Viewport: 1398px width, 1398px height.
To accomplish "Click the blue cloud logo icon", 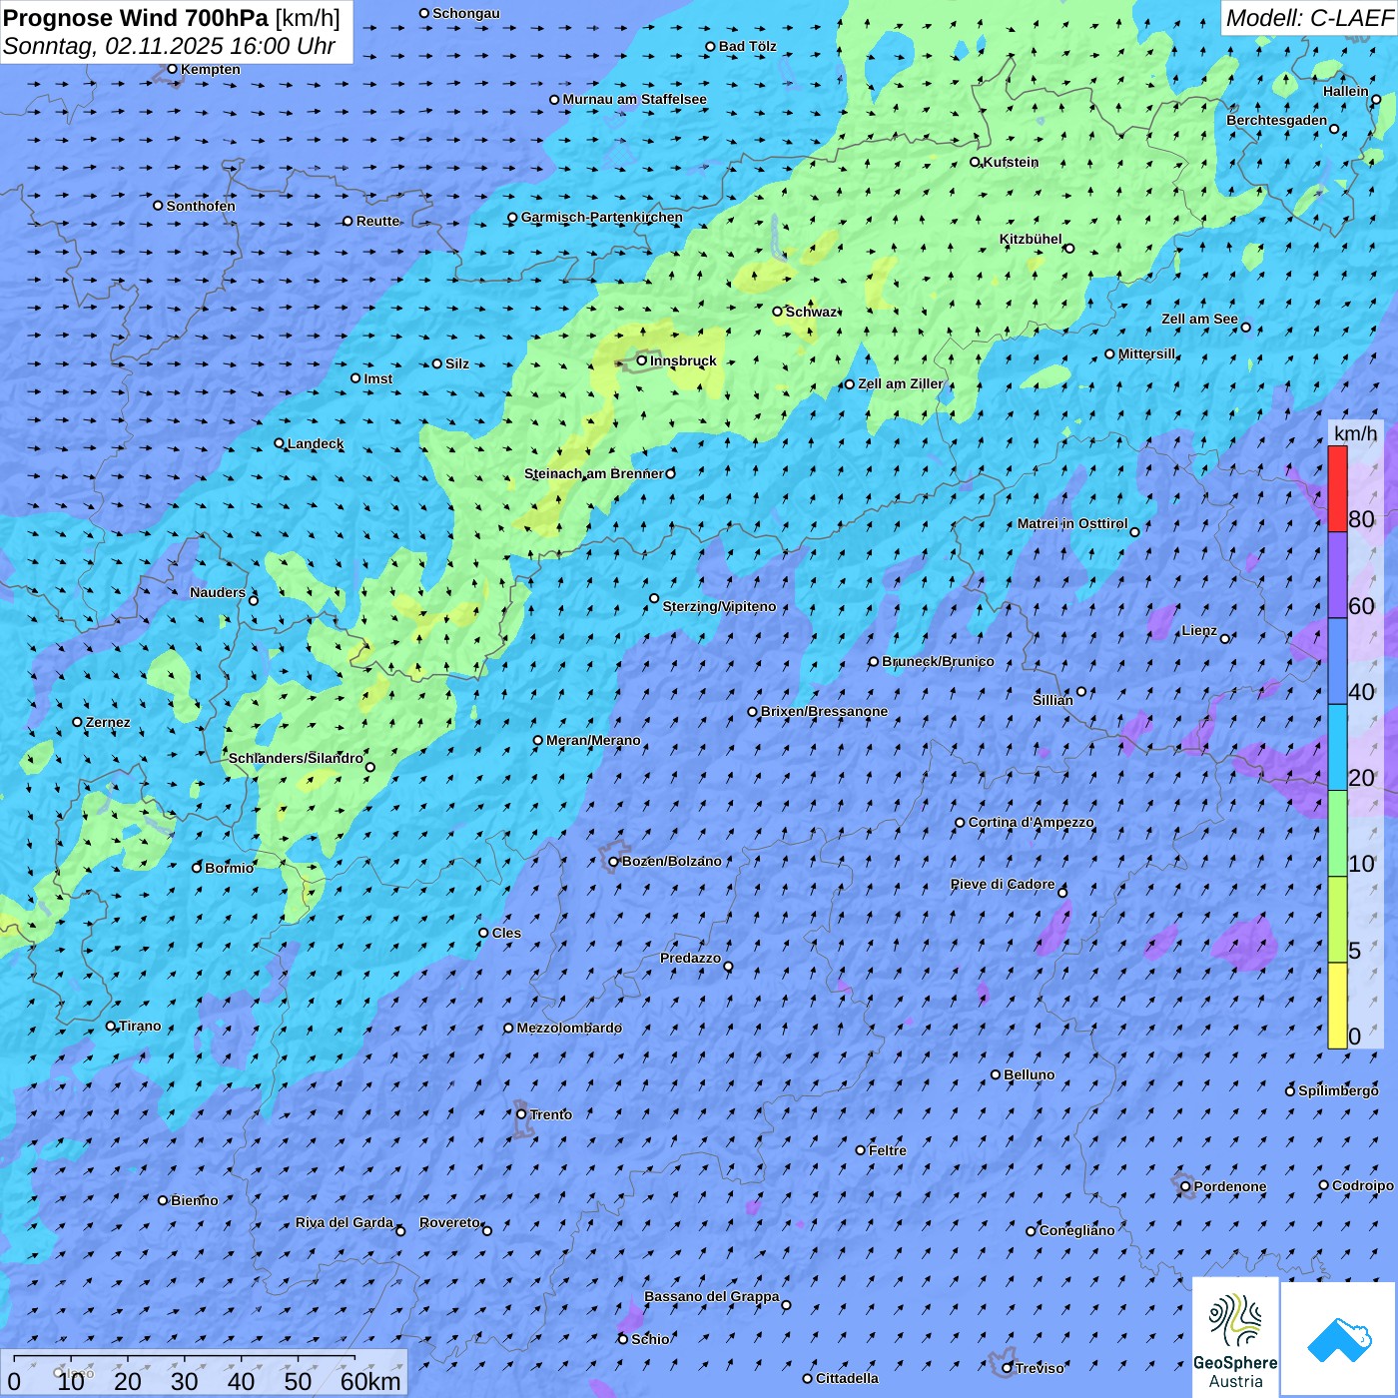I will pos(1339,1339).
